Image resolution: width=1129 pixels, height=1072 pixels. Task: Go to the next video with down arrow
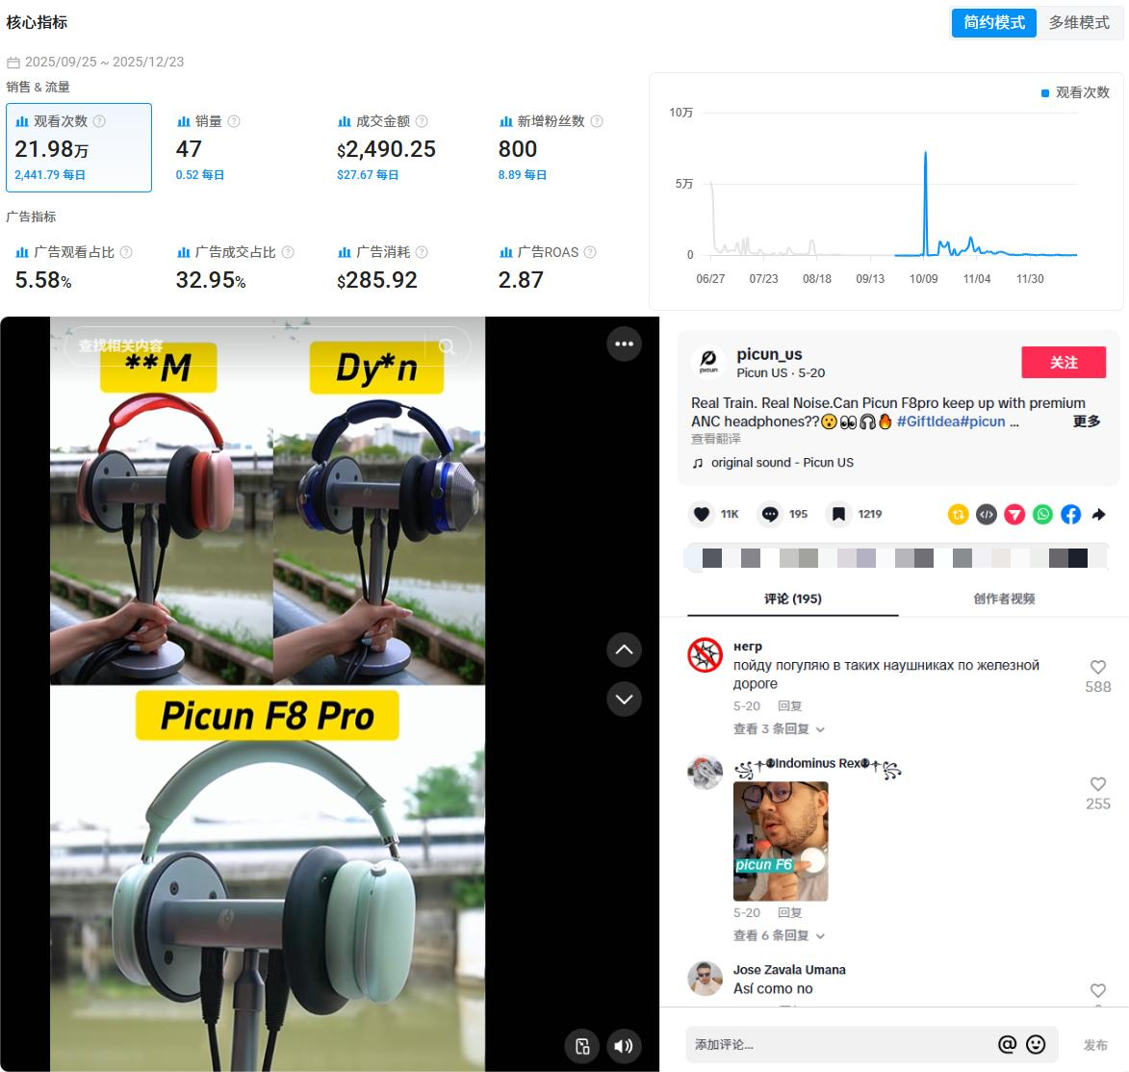624,699
